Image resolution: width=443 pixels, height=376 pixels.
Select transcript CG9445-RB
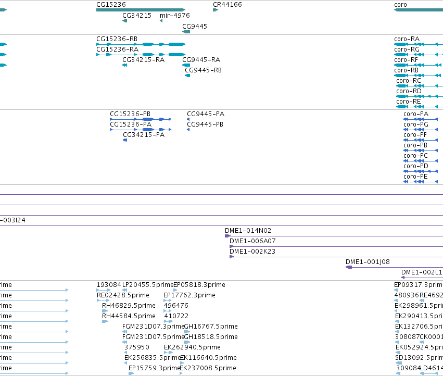[x=203, y=70]
